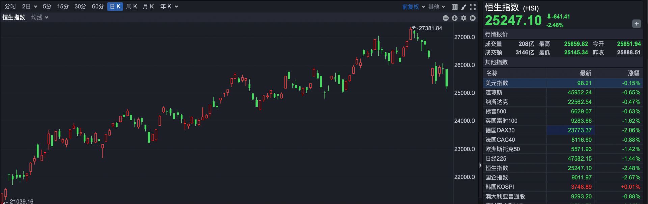Zoom in the chart with plus icon
Viewport: 648px width, 204px height.
tap(455, 18)
